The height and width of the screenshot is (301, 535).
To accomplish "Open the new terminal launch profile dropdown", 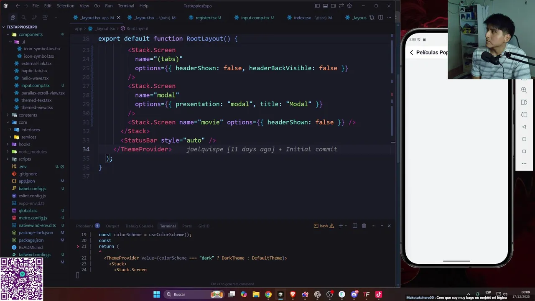I will [x=346, y=226].
